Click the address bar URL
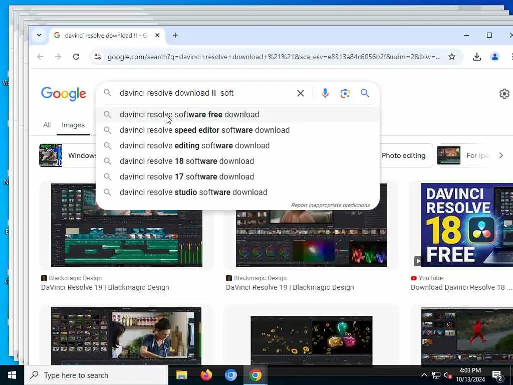The height and width of the screenshot is (385, 513). 274,57
